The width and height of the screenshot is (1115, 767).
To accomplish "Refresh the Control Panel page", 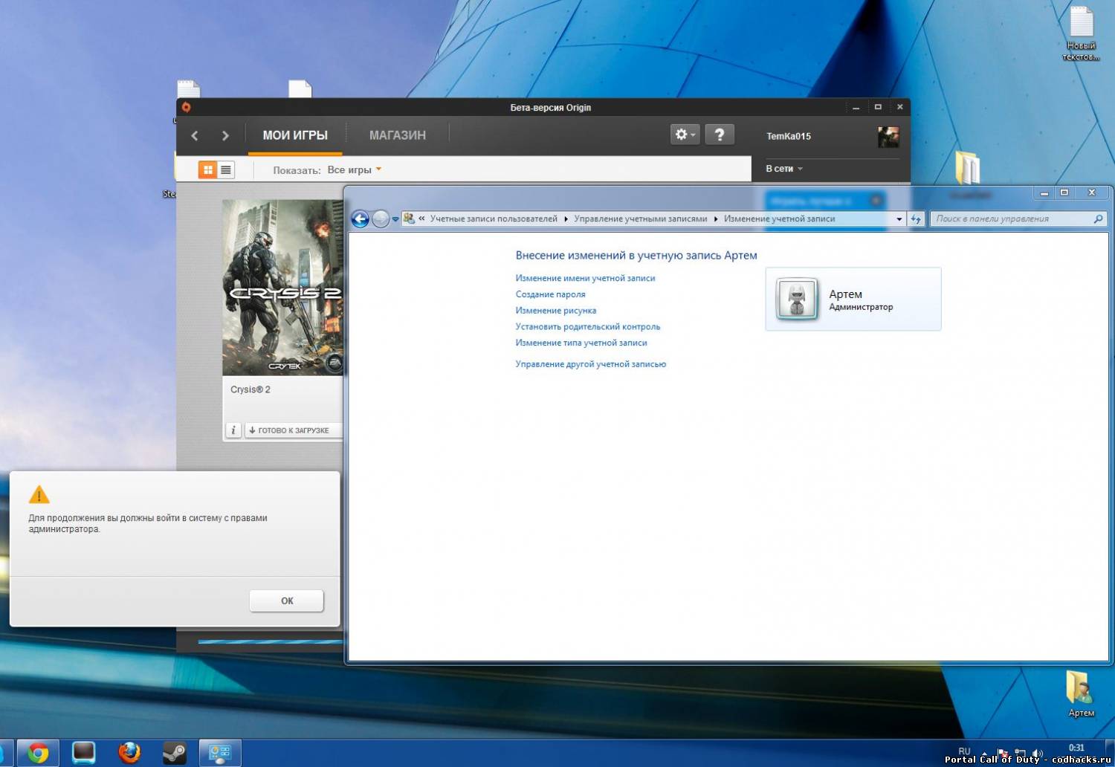I will click(916, 219).
